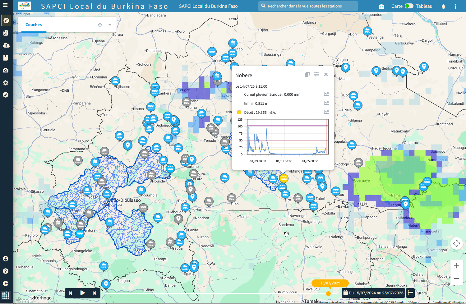This screenshot has width=466, height=304.
Task: Open the cloud upload sidebar icon
Action: tap(6, 45)
